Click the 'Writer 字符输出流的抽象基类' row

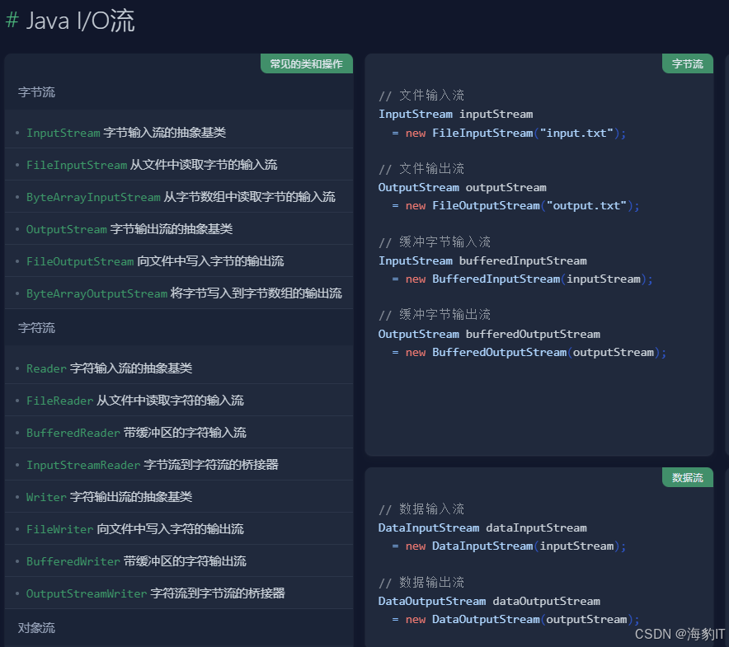179,496
